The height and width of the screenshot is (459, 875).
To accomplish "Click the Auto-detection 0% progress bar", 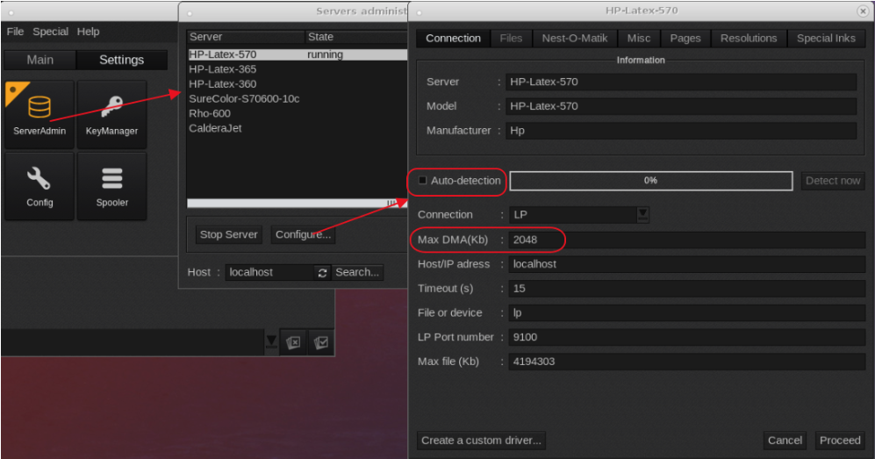I will (x=650, y=181).
